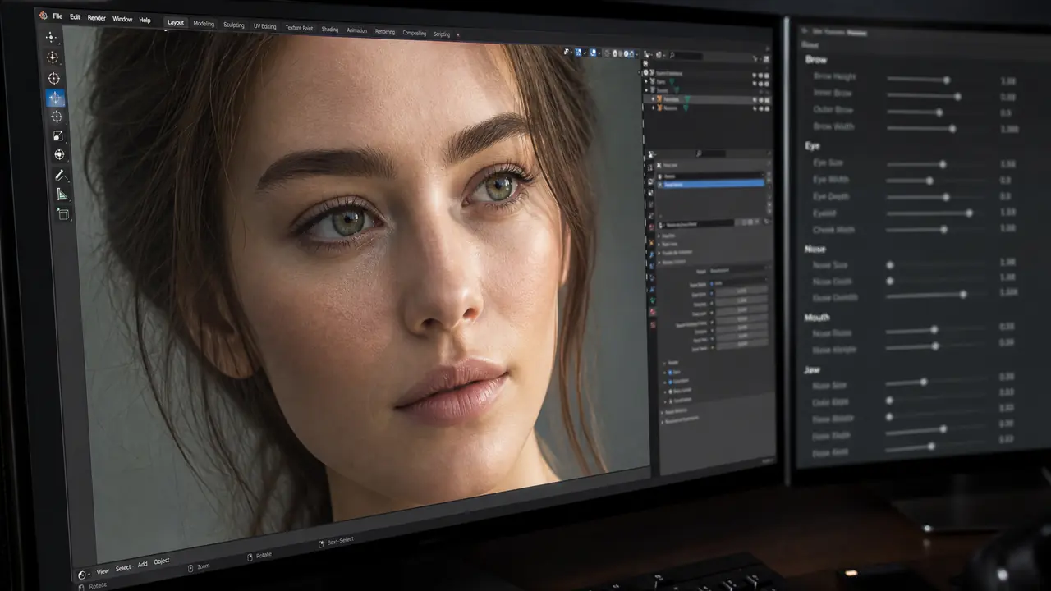Open the viewport Add menu
This screenshot has width=1051, height=591.
(143, 565)
